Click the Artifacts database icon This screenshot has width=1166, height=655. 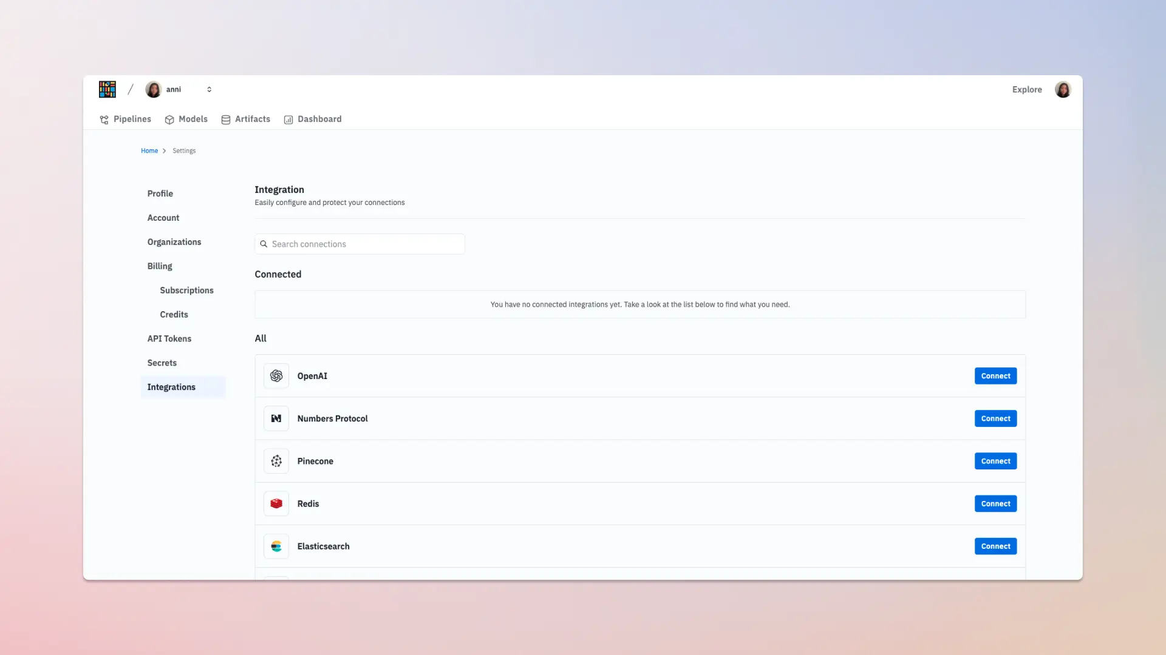click(x=226, y=119)
